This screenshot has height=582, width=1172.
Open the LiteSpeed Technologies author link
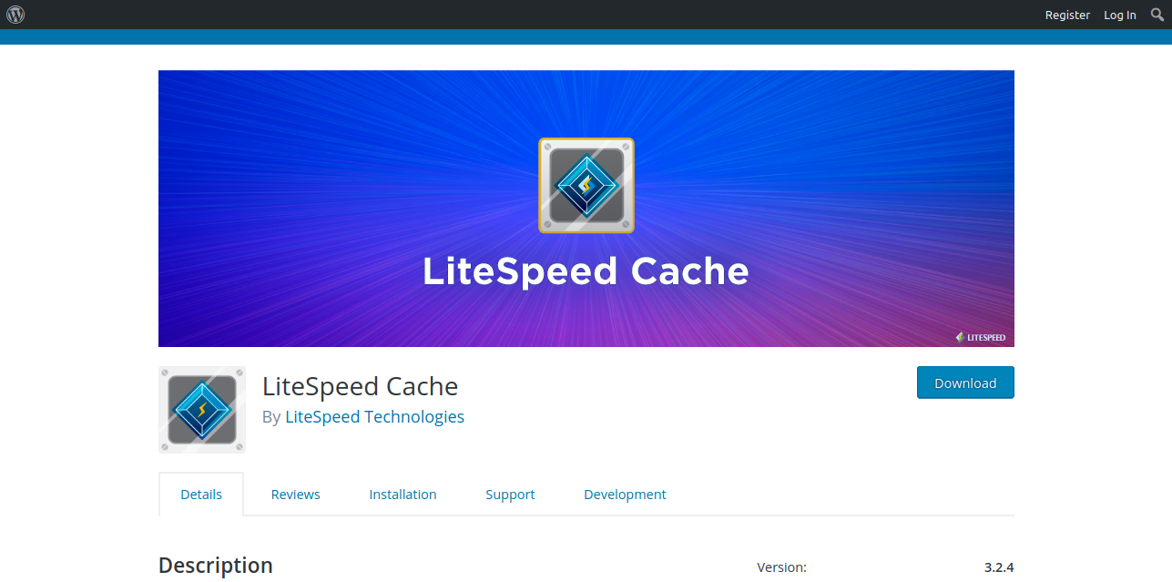[375, 416]
